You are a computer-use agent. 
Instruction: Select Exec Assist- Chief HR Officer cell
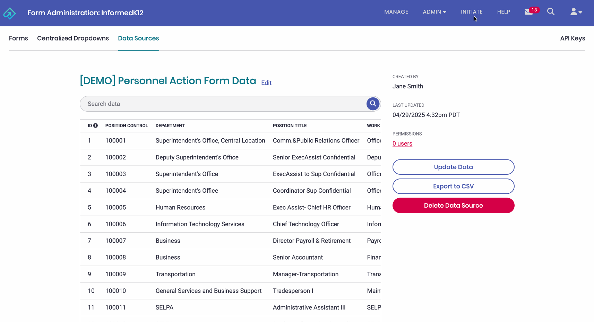(311, 208)
